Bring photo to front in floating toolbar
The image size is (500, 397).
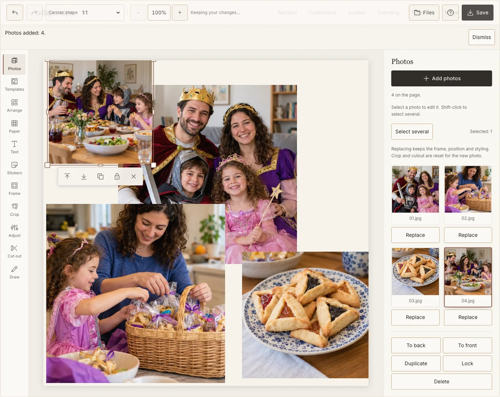(x=67, y=176)
